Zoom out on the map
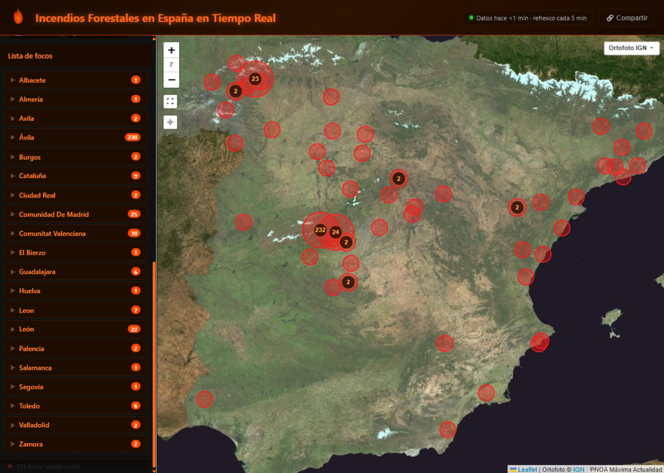The image size is (664, 473). [x=171, y=80]
